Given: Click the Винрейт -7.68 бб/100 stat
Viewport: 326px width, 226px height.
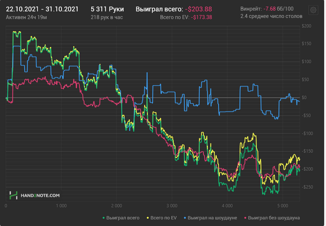Looking at the screenshot, I should click(267, 9).
